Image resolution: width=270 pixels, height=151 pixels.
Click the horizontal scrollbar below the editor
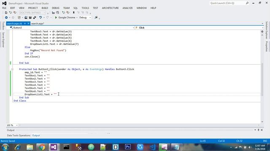click(139, 125)
